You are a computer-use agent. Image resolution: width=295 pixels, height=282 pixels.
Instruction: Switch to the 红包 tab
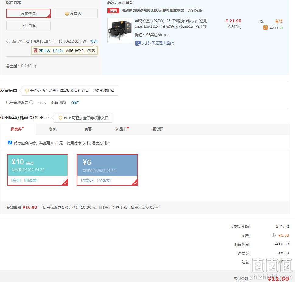click(x=53, y=129)
